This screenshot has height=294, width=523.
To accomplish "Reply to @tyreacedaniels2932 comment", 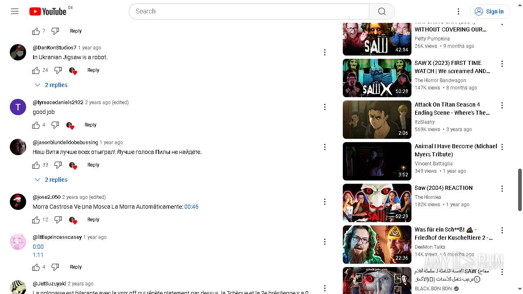I will pos(90,125).
